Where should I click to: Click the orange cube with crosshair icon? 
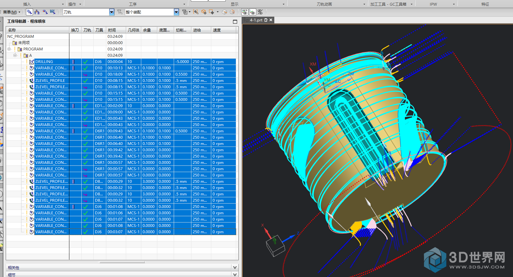pos(204,12)
